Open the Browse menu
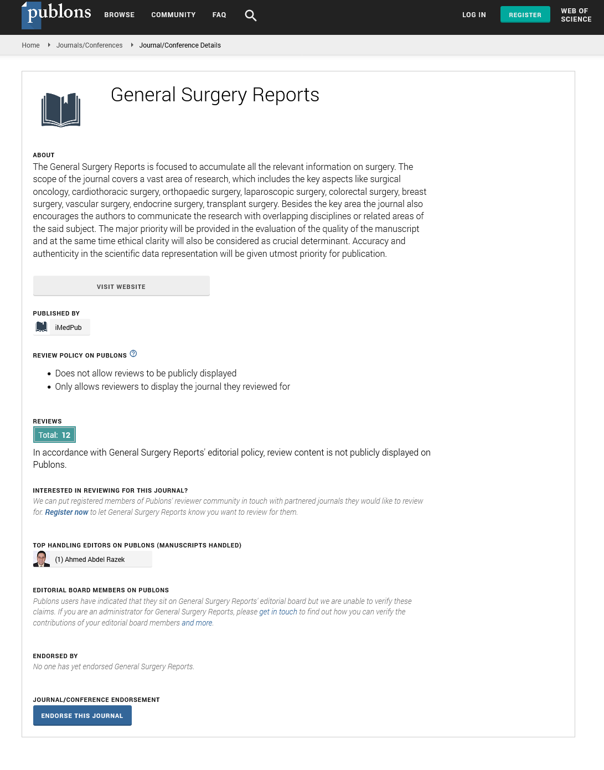604x770 pixels. point(120,15)
